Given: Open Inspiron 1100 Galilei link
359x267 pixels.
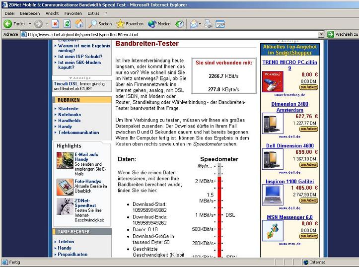Looking at the screenshot, I should pyautogui.click(x=289, y=181).
